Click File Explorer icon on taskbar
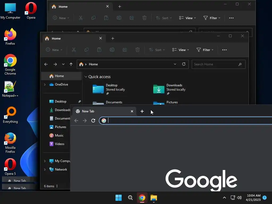Viewport: 272px width, 204px height. 154,198
